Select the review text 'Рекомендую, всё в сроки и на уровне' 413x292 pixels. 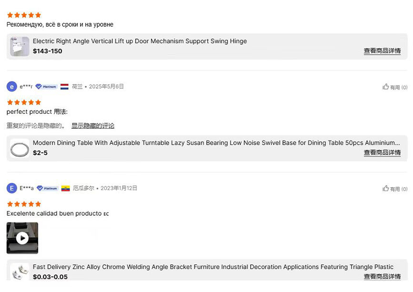(x=60, y=24)
